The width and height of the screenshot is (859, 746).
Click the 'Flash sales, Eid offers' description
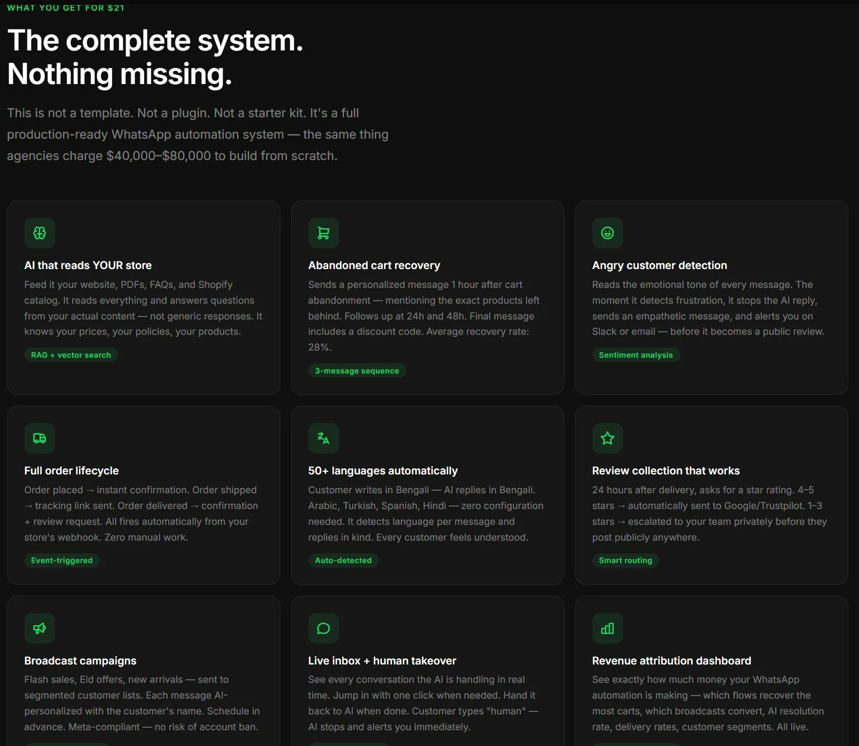[142, 703]
